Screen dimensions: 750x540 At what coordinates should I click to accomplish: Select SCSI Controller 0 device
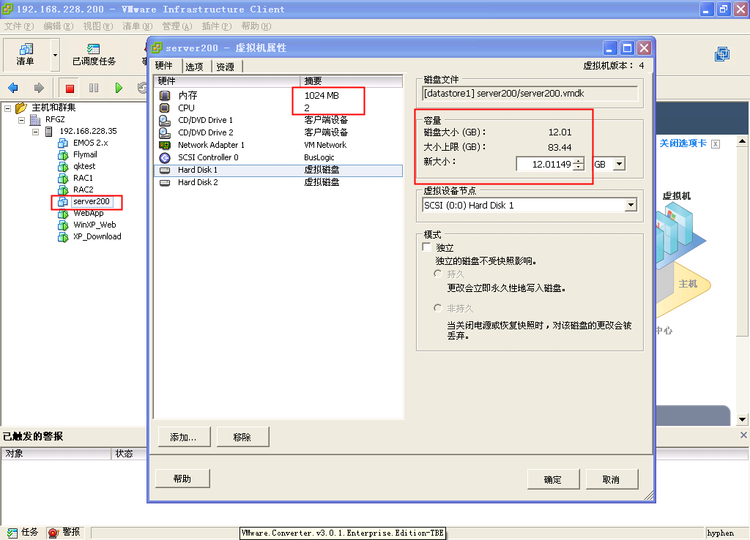(x=208, y=157)
